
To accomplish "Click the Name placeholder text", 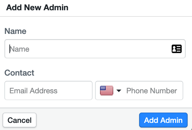I will click(x=19, y=49).
